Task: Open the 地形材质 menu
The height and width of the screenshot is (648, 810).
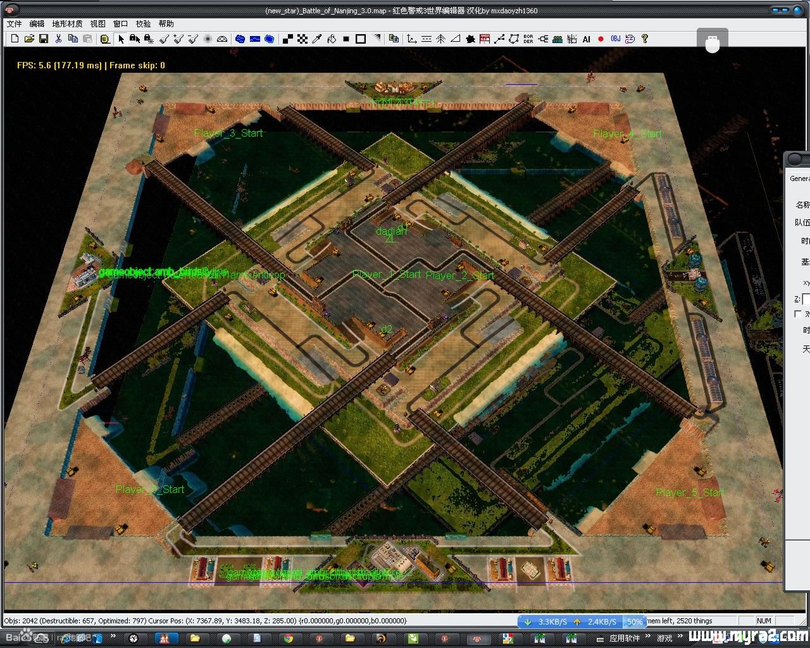Action: pyautogui.click(x=67, y=24)
